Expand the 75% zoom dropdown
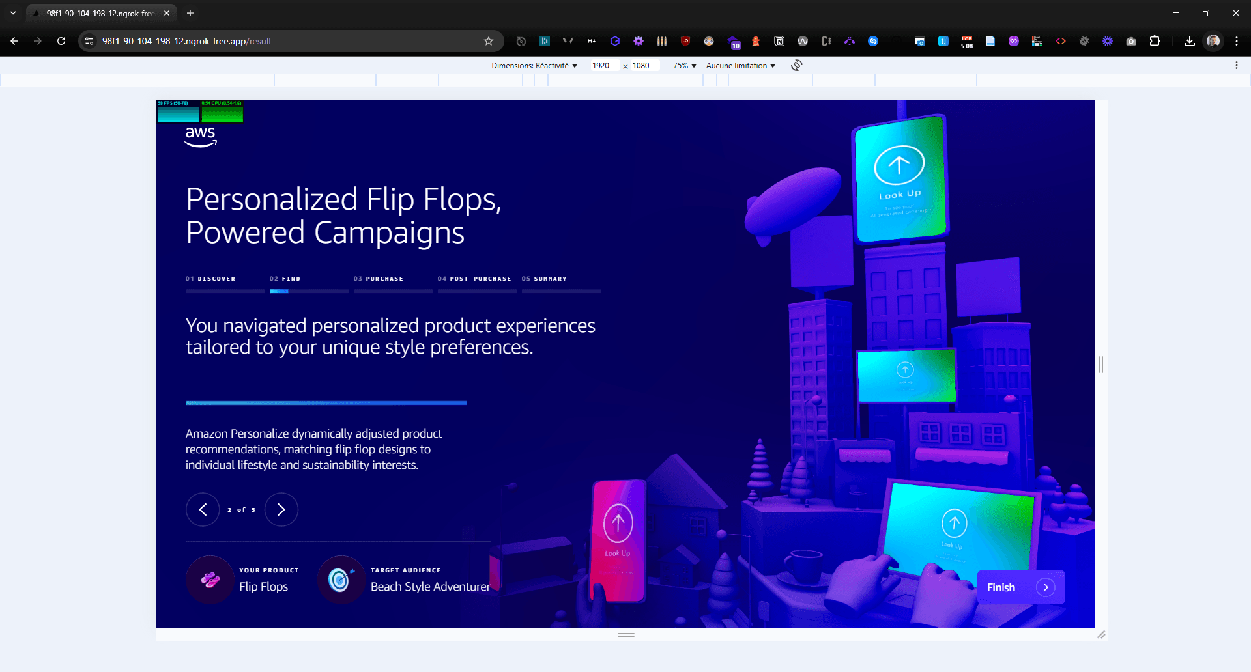Viewport: 1251px width, 672px height. pyautogui.click(x=684, y=66)
